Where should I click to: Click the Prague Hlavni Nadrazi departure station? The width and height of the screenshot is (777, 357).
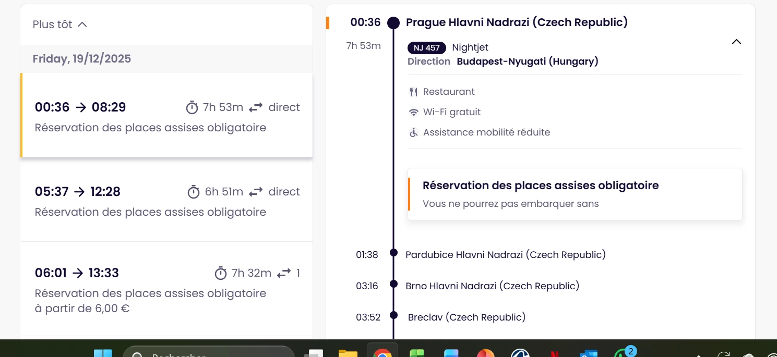tap(517, 22)
